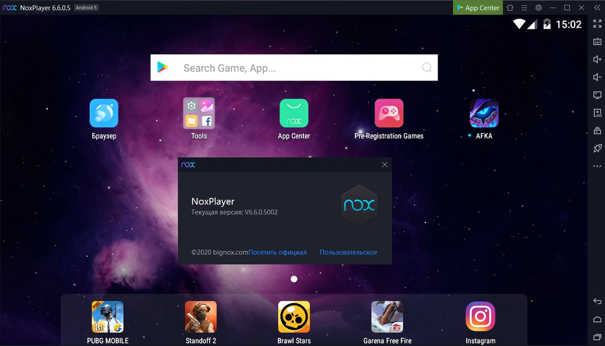Collapse the sidebar with double-arrow icon
Image resolution: width=605 pixels, height=346 pixels.
click(597, 8)
